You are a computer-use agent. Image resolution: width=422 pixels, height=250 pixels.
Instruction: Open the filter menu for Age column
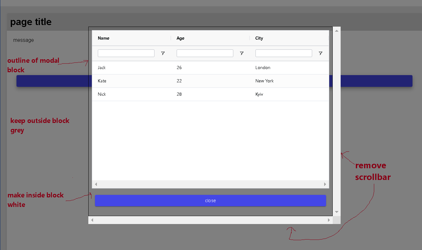pos(242,53)
